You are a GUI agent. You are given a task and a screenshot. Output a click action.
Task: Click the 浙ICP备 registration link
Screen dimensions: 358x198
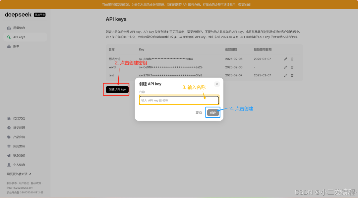[x=20, y=188]
